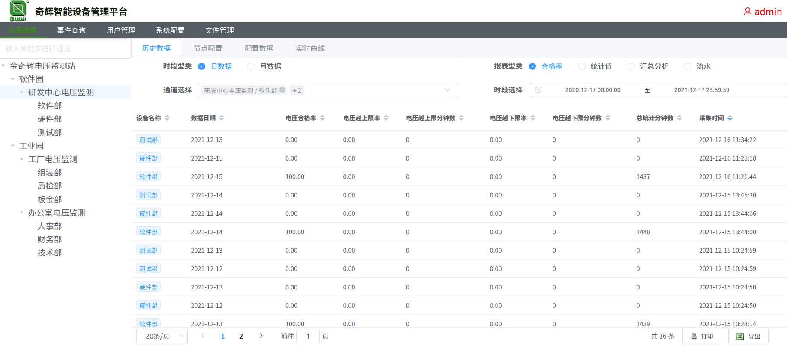This screenshot has width=787, height=355.
Task: Sort by 总统计分钟数 column
Action: pos(679,118)
